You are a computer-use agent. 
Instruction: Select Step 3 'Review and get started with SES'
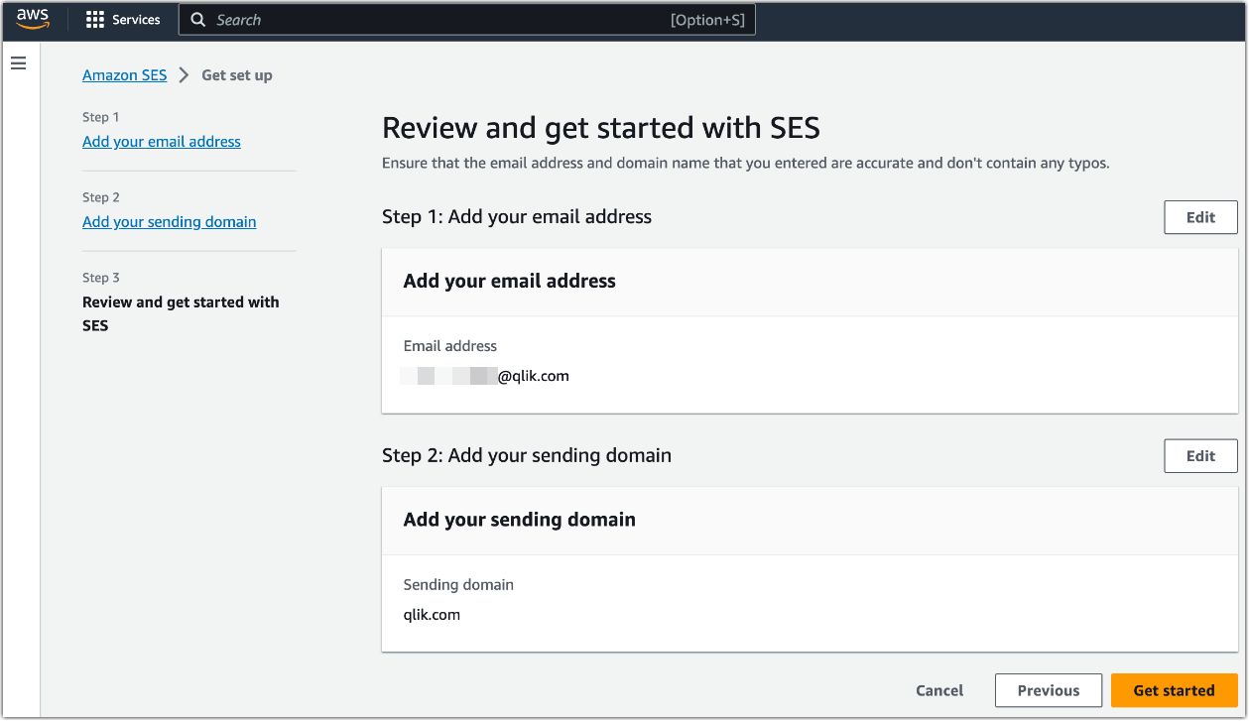tap(181, 312)
